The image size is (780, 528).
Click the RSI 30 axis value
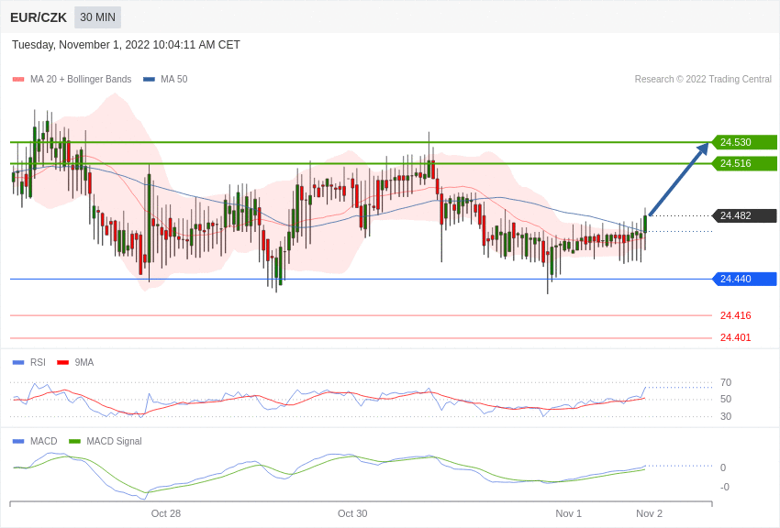[726, 416]
